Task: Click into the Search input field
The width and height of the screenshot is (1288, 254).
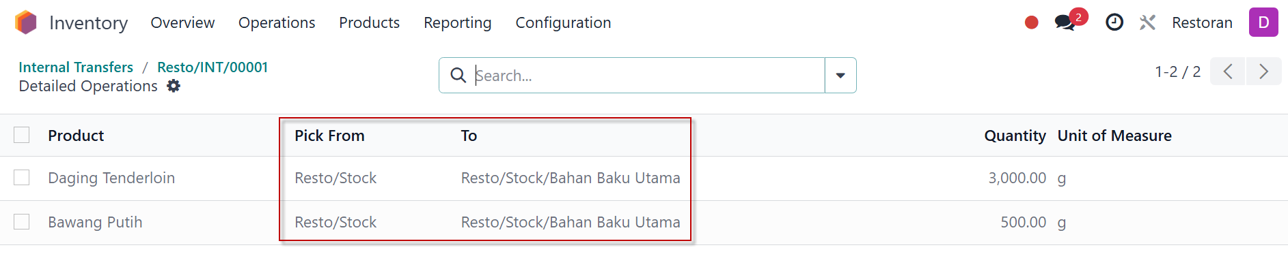Action: click(648, 75)
